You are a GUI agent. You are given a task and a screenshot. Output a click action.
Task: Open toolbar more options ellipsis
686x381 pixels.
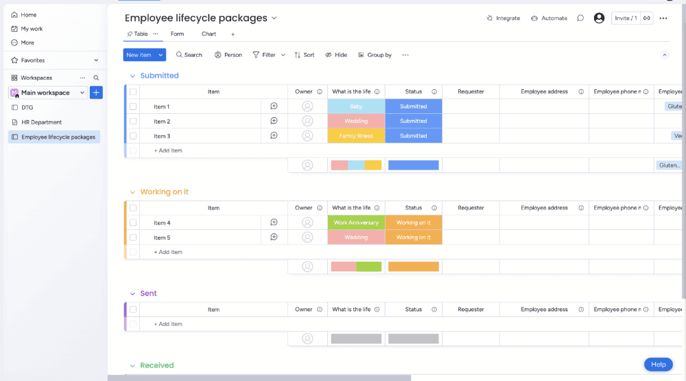tap(405, 55)
